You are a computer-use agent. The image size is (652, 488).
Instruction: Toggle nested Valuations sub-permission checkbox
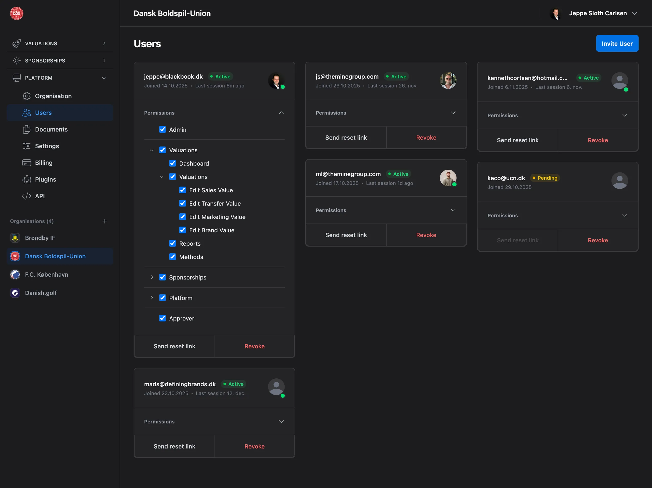tap(172, 176)
